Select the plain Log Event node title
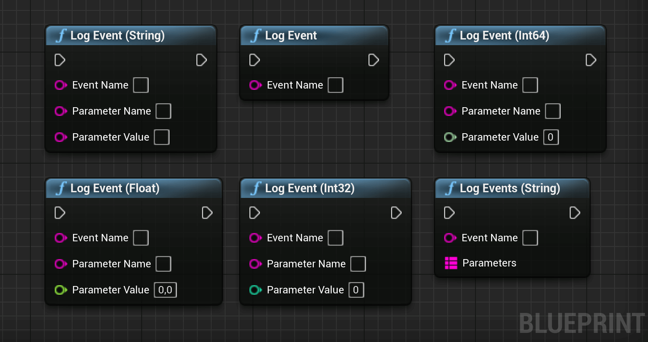648x342 pixels. (x=291, y=36)
